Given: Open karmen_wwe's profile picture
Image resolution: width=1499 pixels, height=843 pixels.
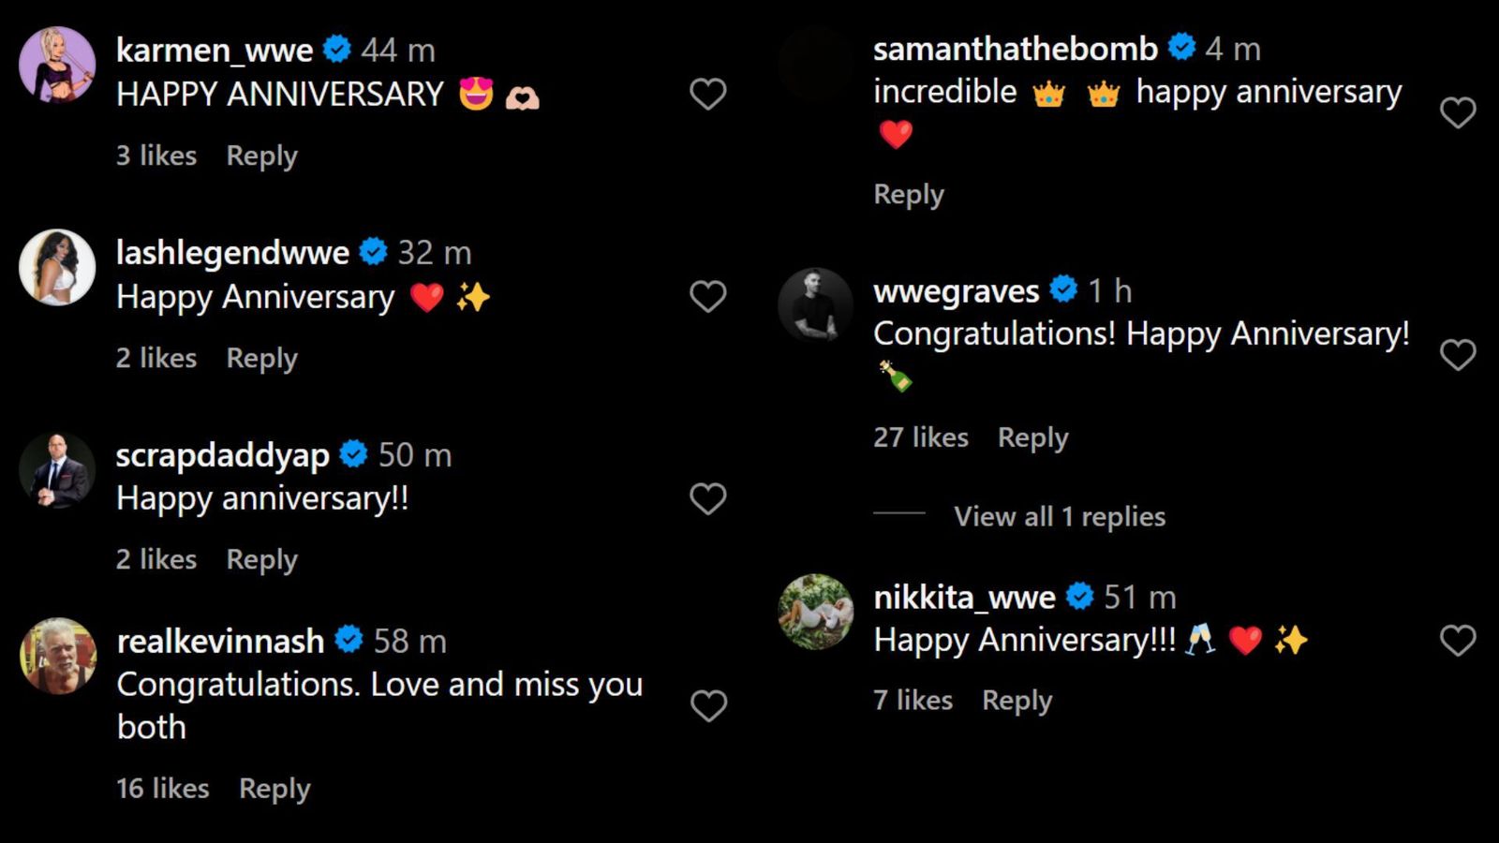Looking at the screenshot, I should pos(57,65).
